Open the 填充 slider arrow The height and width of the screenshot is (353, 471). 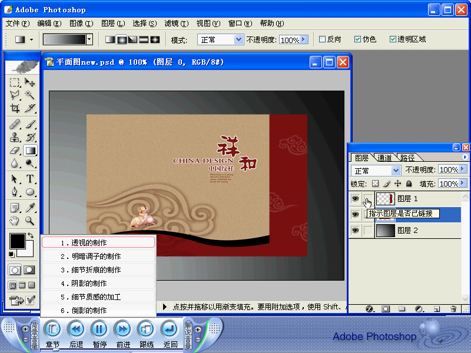point(463,183)
